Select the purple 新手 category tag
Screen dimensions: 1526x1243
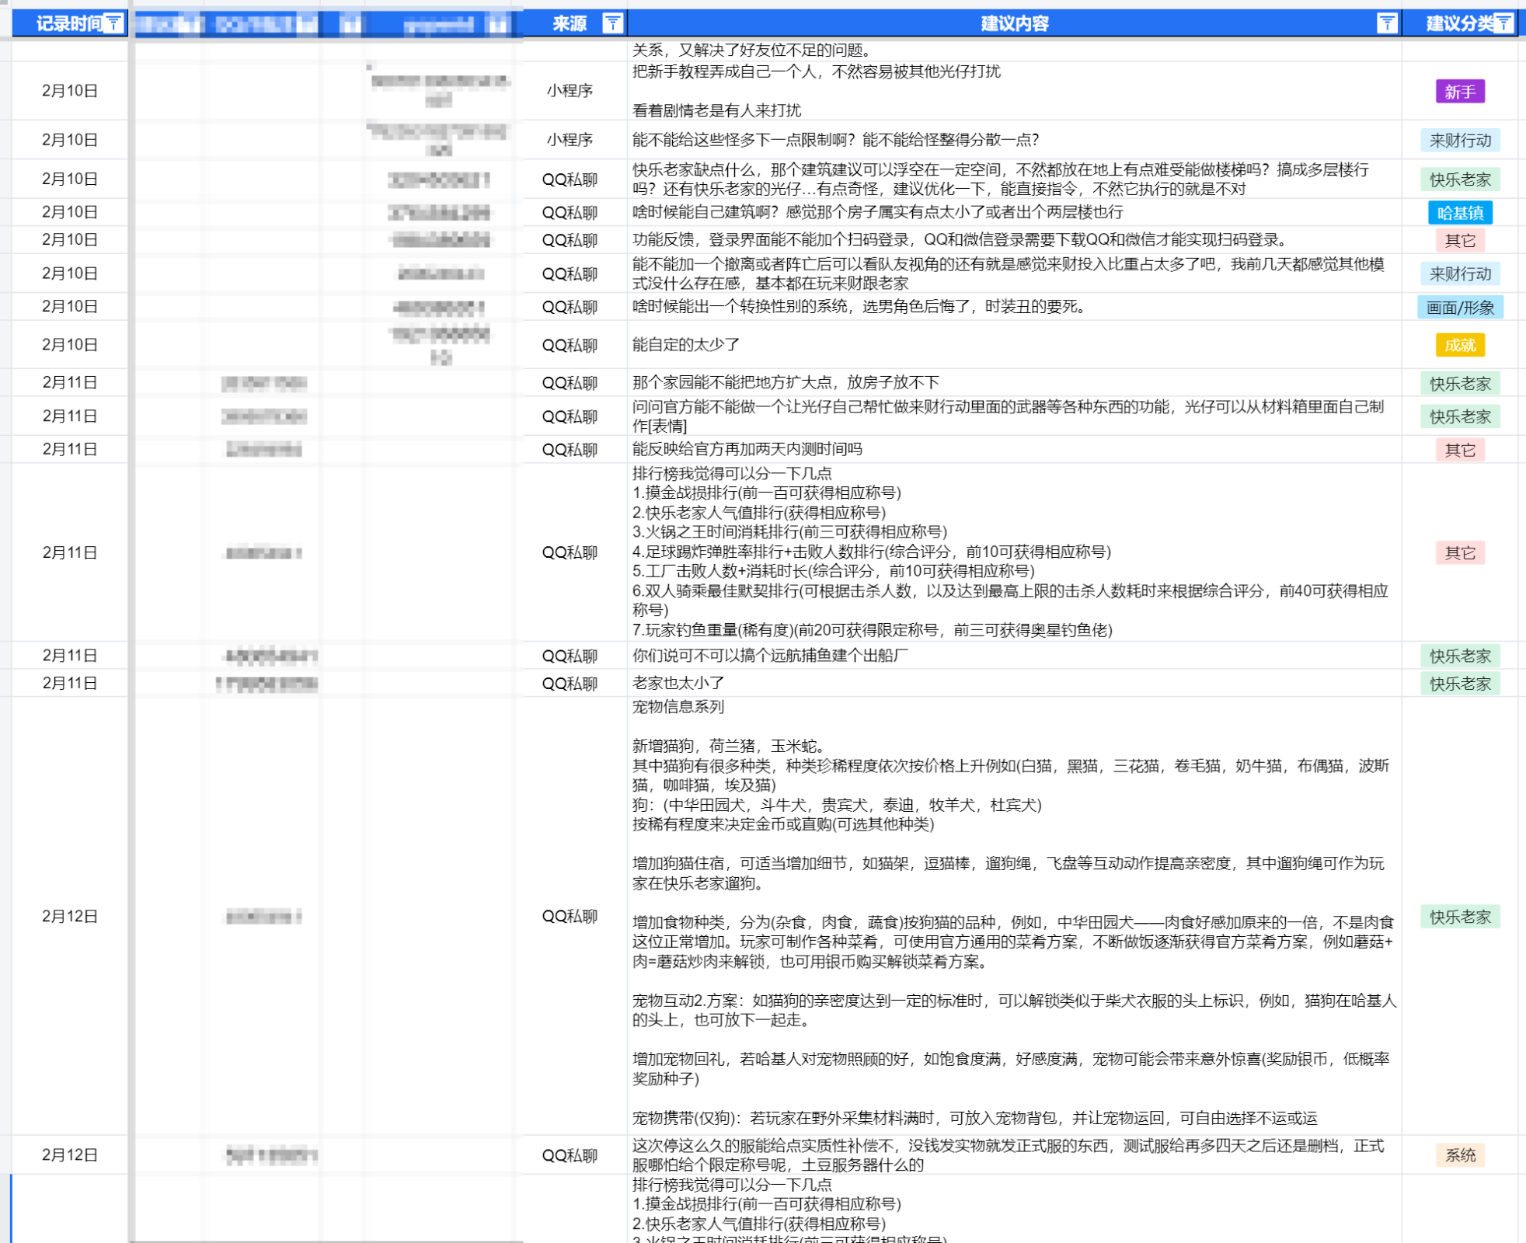tap(1460, 92)
